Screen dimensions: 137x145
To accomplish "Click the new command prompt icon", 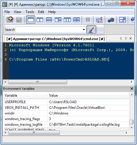I will 10,20.
